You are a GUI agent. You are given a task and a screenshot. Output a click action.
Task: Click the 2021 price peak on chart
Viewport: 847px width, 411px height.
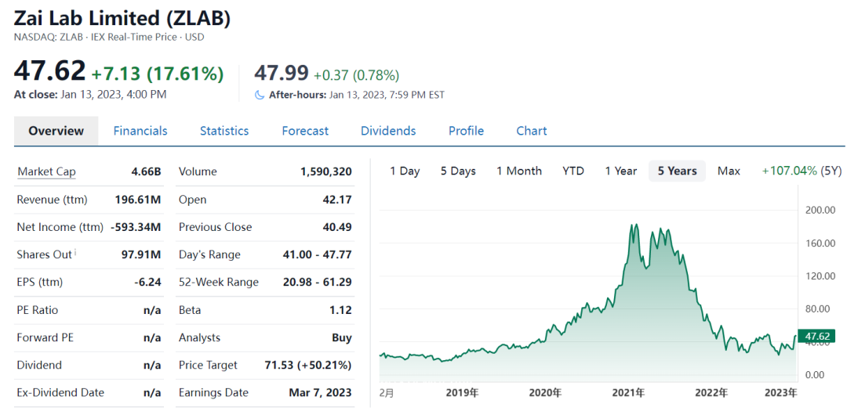point(633,225)
